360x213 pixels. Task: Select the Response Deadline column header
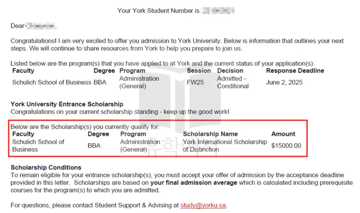pyautogui.click(x=295, y=70)
